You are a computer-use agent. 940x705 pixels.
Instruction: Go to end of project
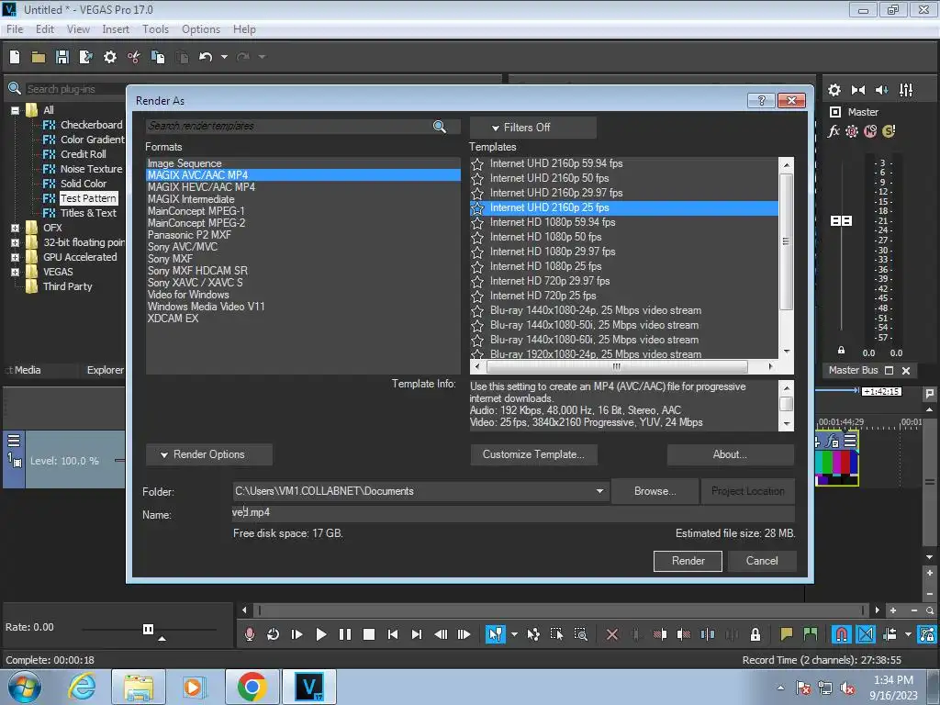pyautogui.click(x=417, y=634)
